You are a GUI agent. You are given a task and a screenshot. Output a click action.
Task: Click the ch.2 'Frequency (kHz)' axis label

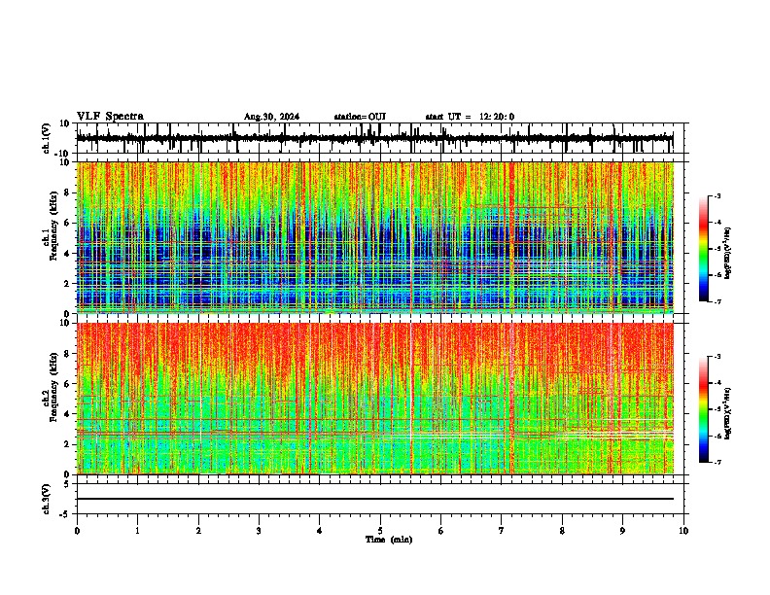pos(54,387)
